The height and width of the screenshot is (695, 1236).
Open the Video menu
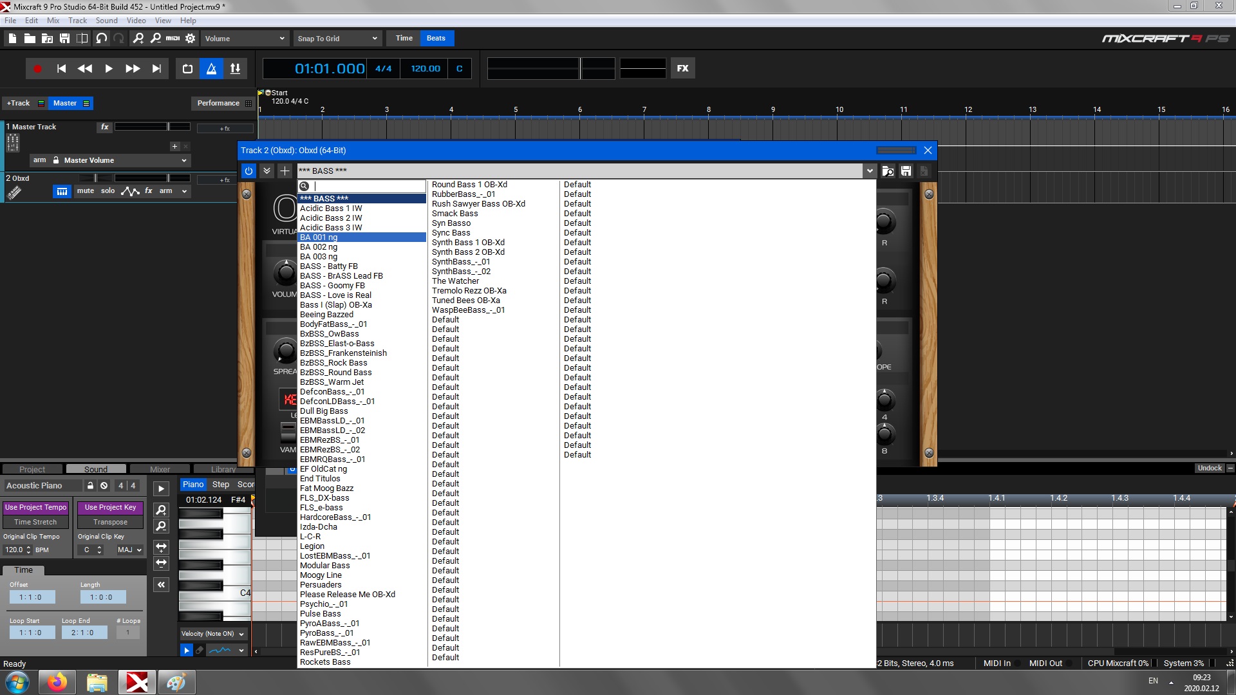tap(136, 21)
